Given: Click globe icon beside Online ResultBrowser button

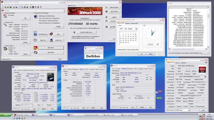Looking at the screenshot, I should pos(74,32).
